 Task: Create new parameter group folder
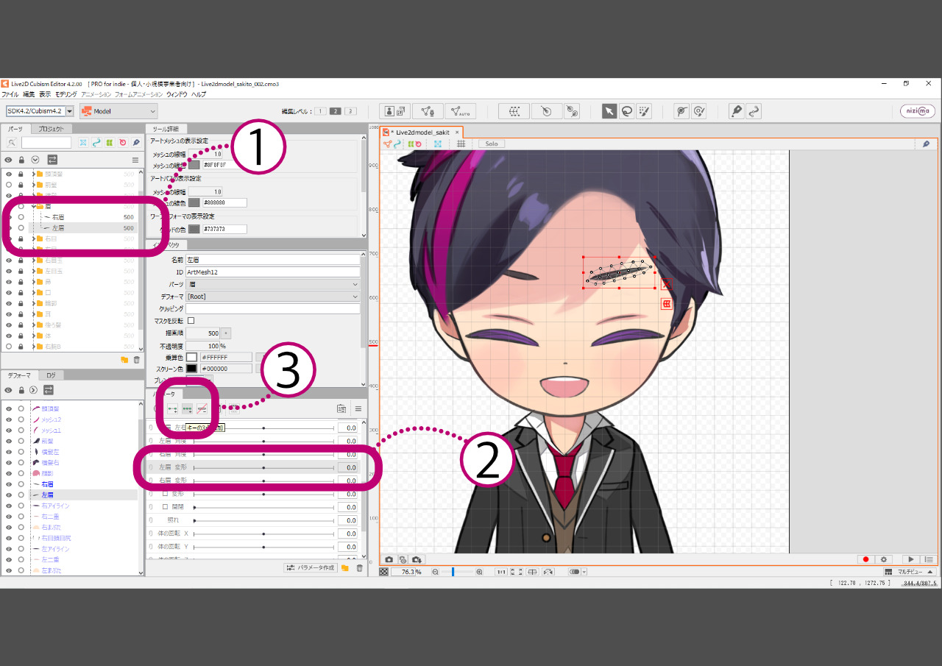[x=345, y=568]
